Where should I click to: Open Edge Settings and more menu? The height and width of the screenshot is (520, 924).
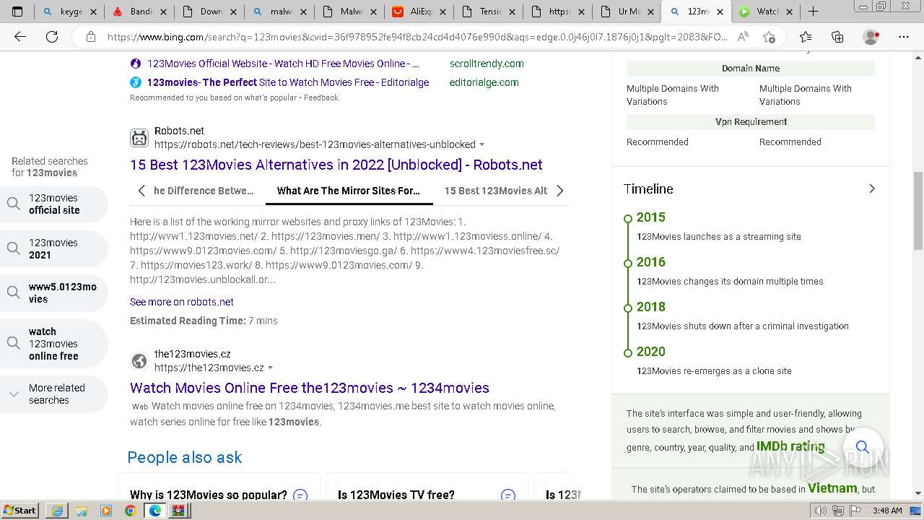click(904, 37)
